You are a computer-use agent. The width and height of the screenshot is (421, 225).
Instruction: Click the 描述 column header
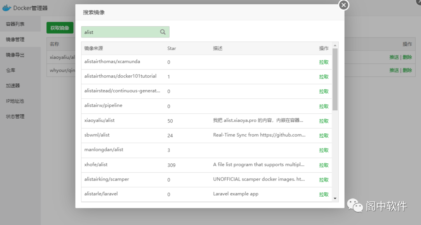point(218,48)
